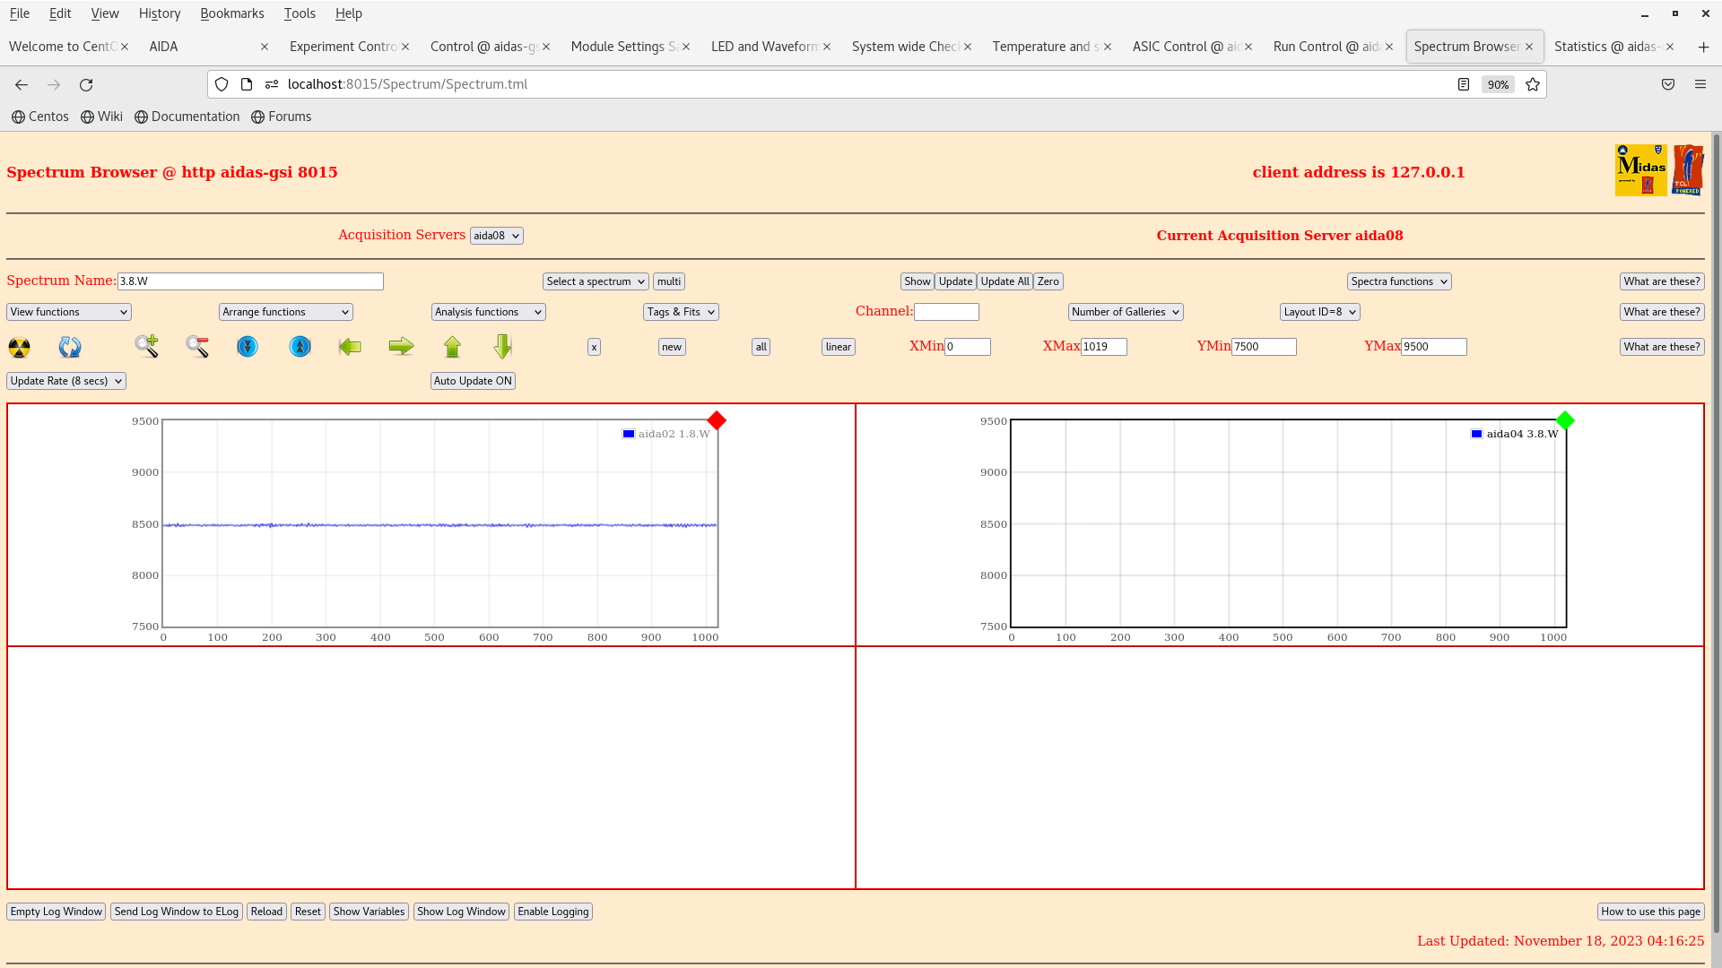Open the Bookmarks menu
Image resolution: width=1722 pixels, height=968 pixels.
pyautogui.click(x=231, y=13)
